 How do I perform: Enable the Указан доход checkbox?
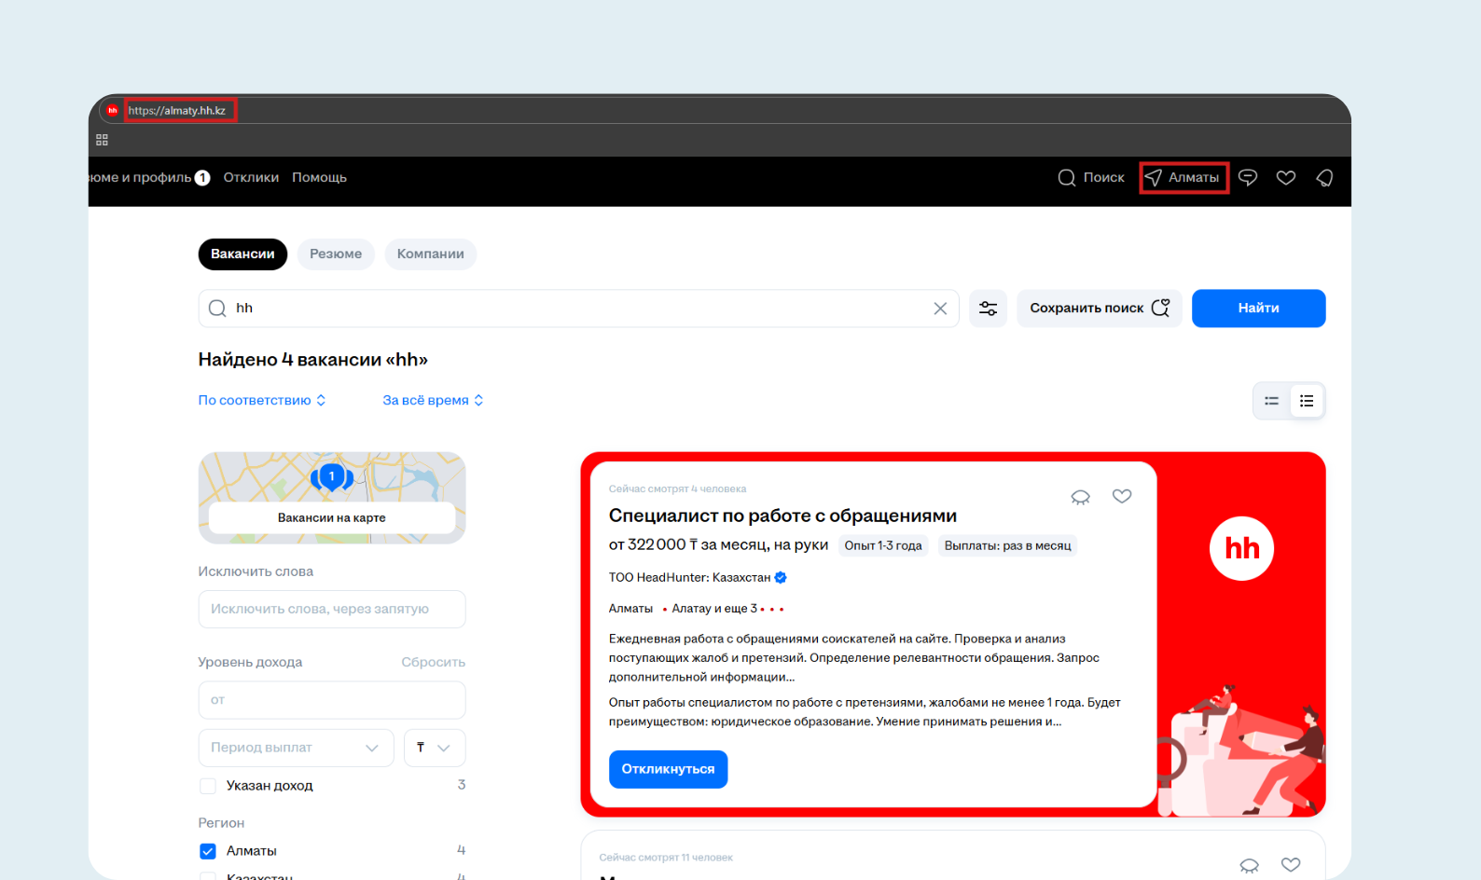coord(208,786)
